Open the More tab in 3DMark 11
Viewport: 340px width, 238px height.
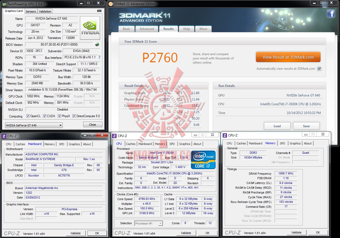(x=203, y=29)
